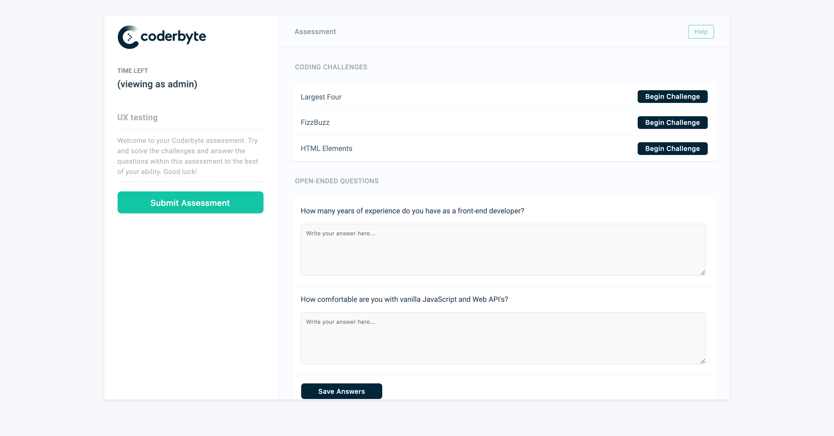Click the Coding Challenges section heading

(330, 67)
